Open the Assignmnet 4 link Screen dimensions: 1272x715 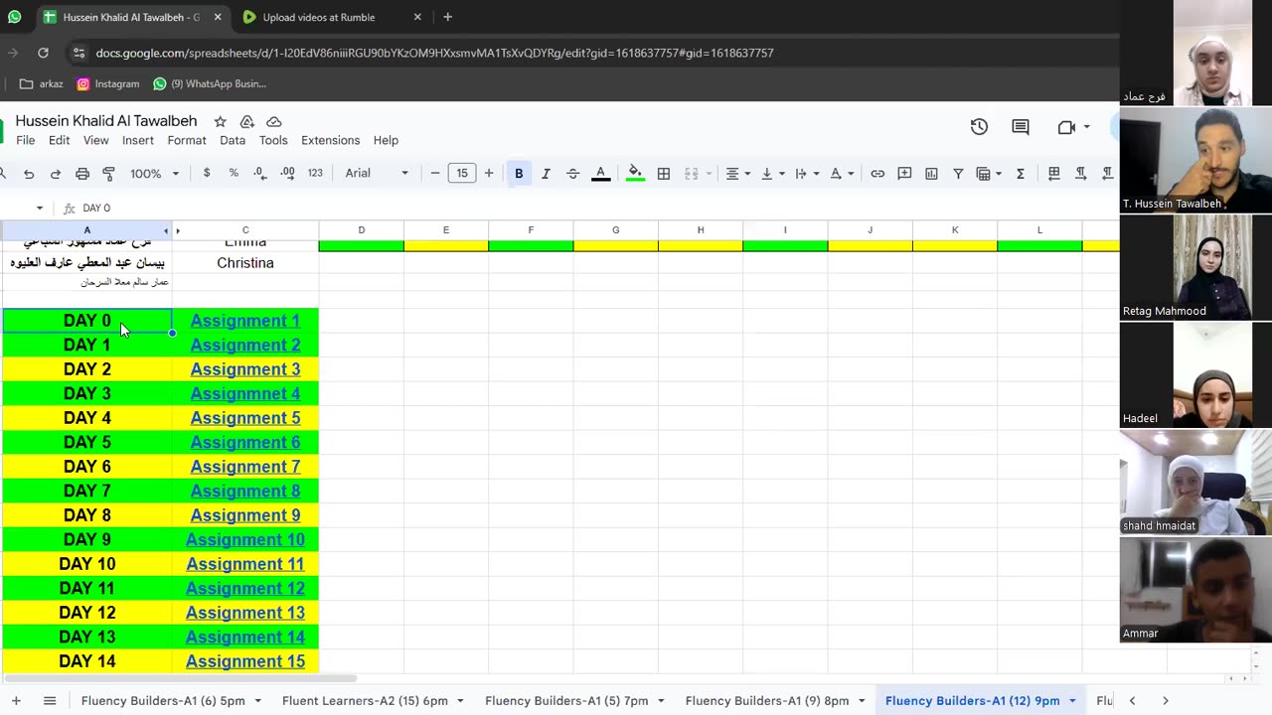point(245,393)
